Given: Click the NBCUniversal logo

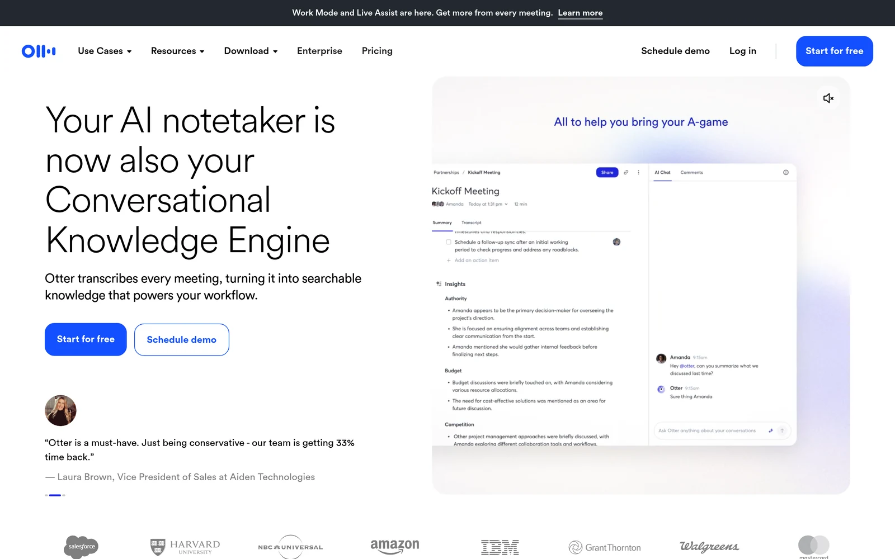Looking at the screenshot, I should click(x=290, y=547).
